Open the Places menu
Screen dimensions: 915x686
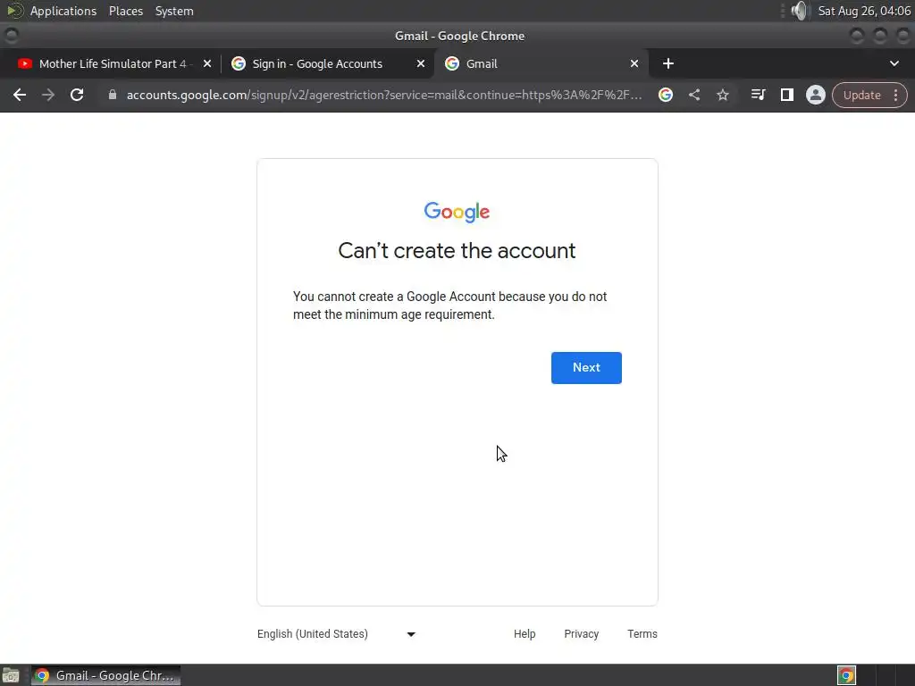point(126,11)
